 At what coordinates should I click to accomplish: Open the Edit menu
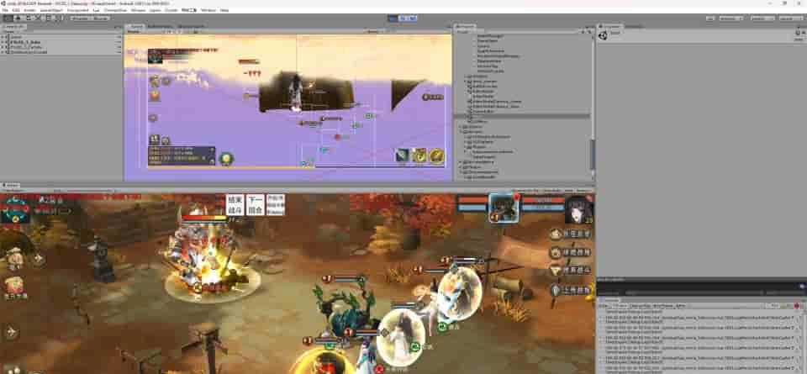tap(16, 10)
